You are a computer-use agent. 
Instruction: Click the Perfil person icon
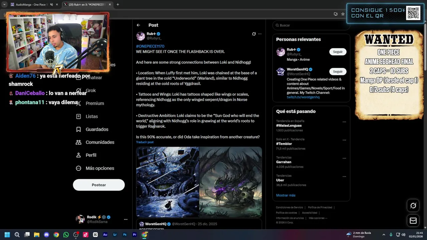tap(78, 155)
